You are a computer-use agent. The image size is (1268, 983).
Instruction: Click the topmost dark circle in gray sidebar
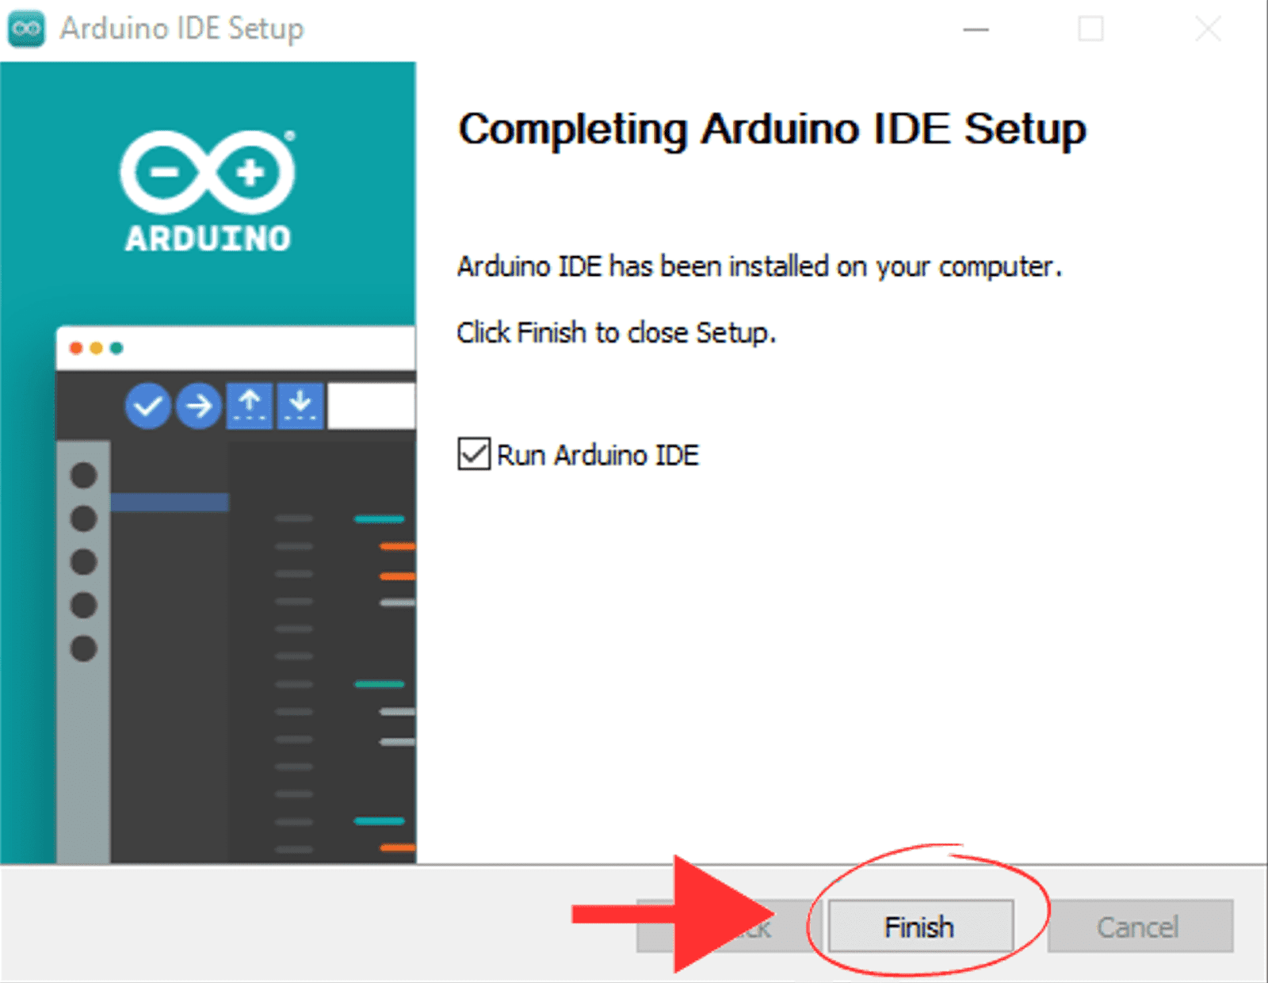pos(83,476)
